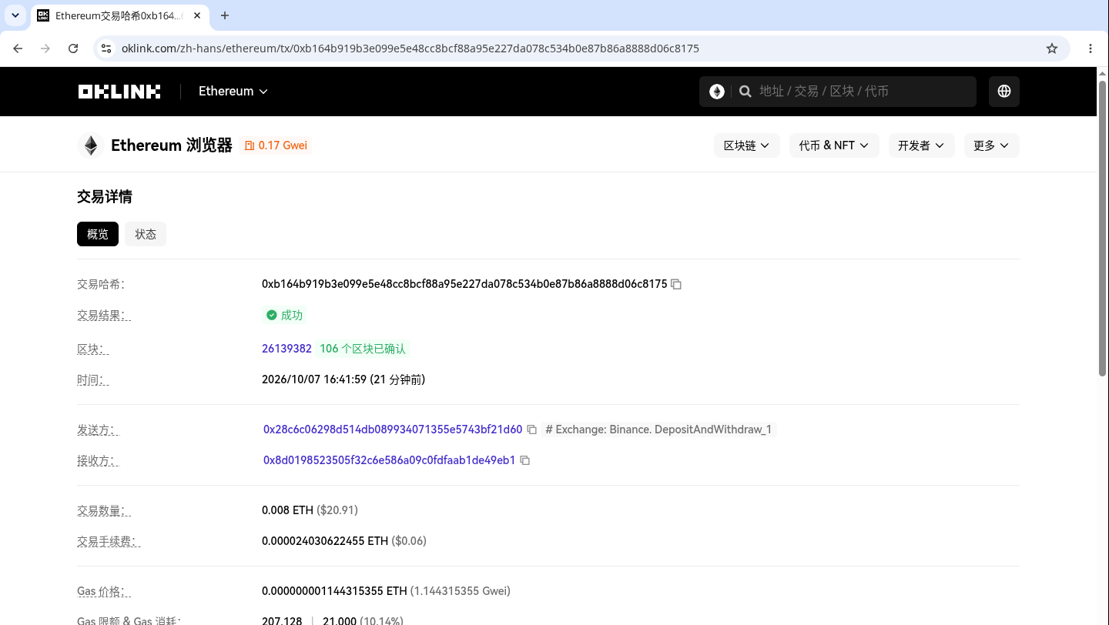Click the 106 个区块已确认 badge

coord(362,349)
